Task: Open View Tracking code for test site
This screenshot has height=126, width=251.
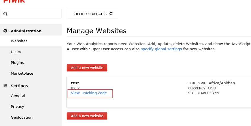Action: click(x=89, y=93)
